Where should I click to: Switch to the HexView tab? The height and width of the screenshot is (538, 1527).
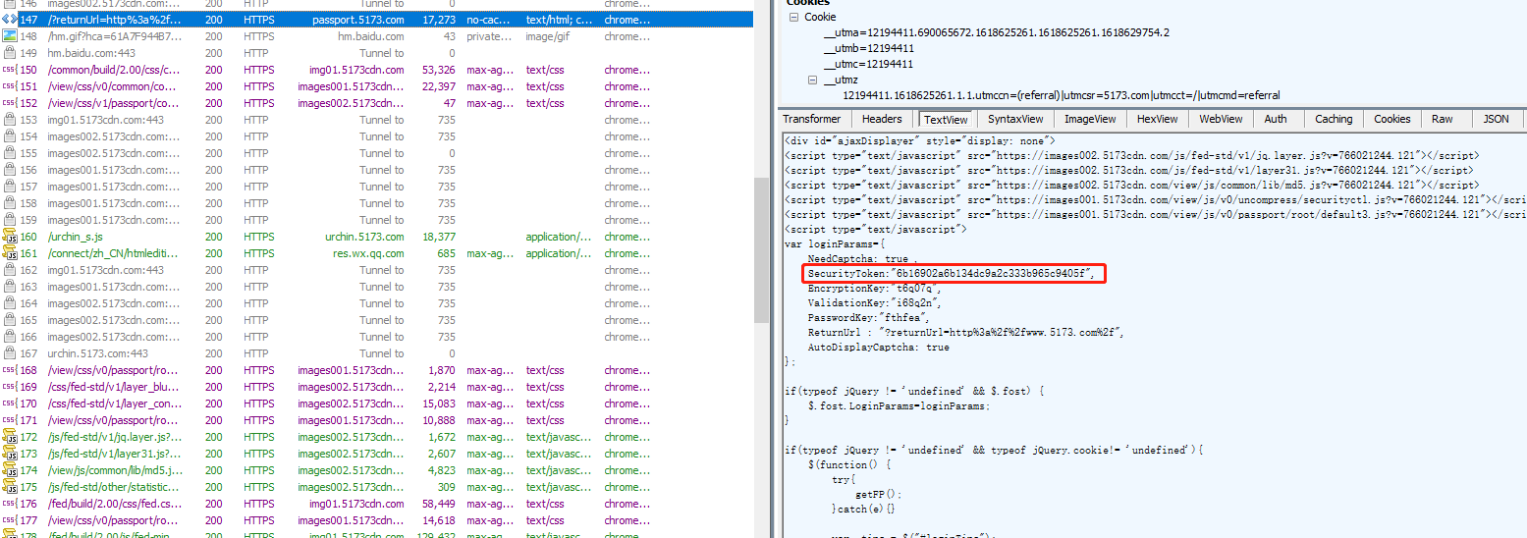pos(1157,119)
